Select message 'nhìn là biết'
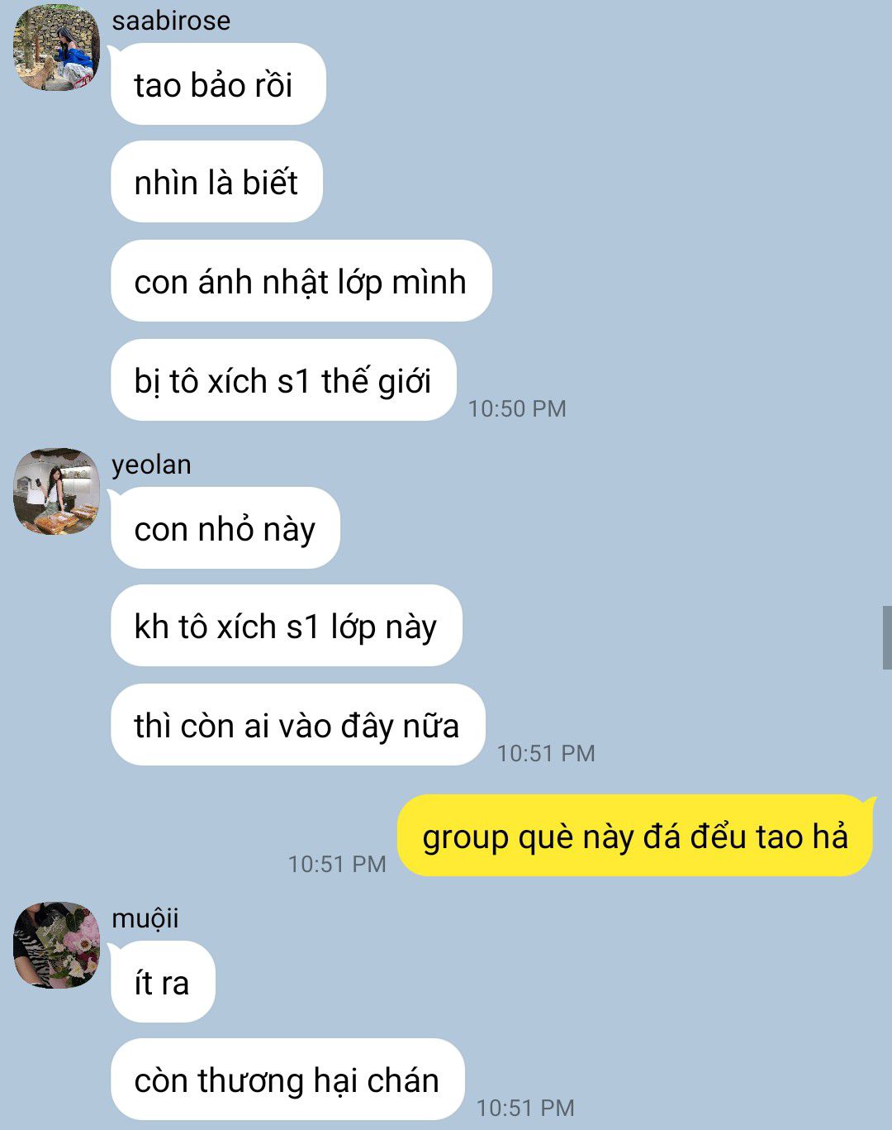The width and height of the screenshot is (892, 1130). 216,182
